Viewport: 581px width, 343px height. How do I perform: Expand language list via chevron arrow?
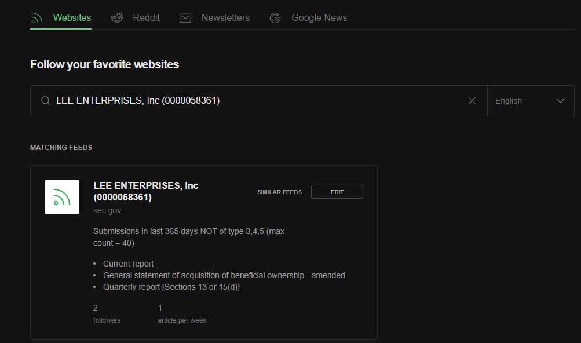click(560, 101)
